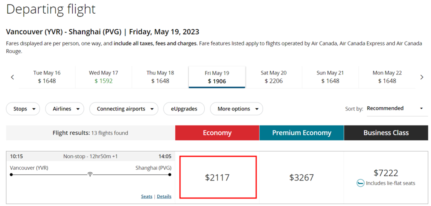Open the Sort by Recommended dropdown
Image resolution: width=431 pixels, height=206 pixels.
click(x=397, y=108)
